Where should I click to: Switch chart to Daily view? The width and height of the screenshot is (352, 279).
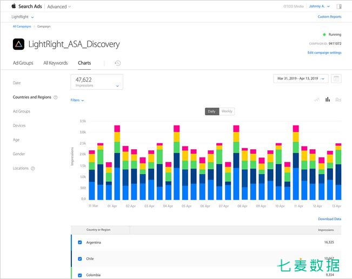212,111
